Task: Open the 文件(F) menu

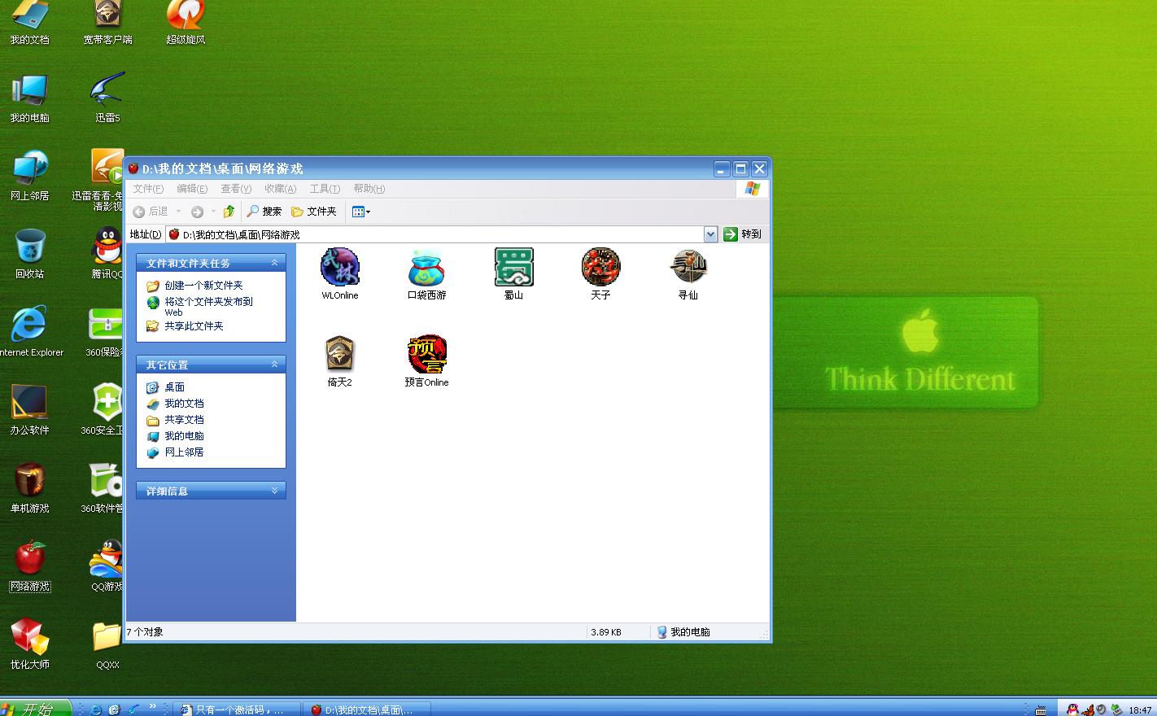Action: pos(148,189)
